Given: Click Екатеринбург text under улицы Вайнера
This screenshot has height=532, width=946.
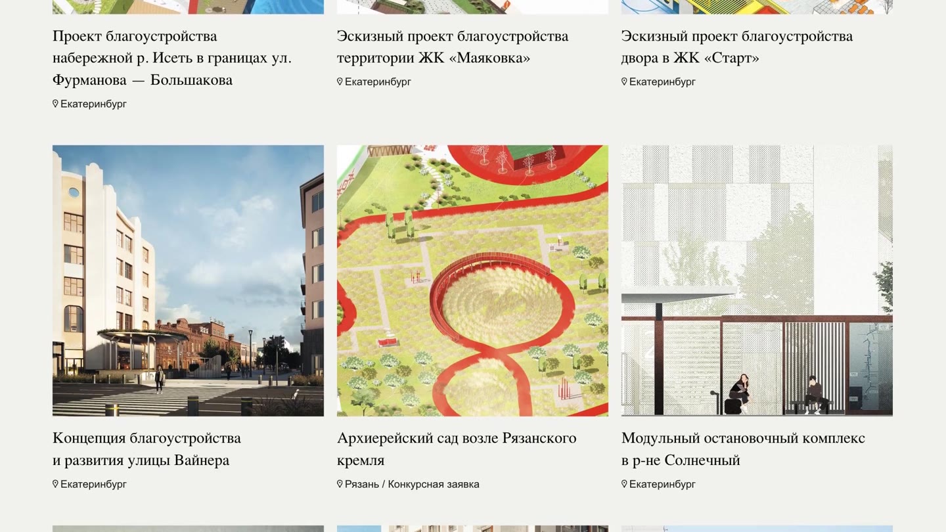Looking at the screenshot, I should click(x=93, y=484).
